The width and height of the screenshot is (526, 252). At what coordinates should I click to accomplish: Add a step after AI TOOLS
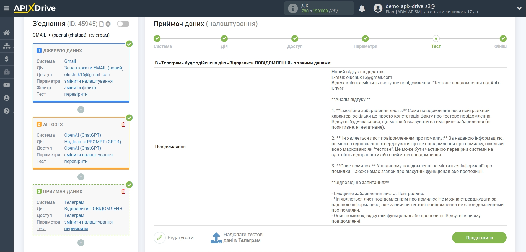(x=81, y=177)
